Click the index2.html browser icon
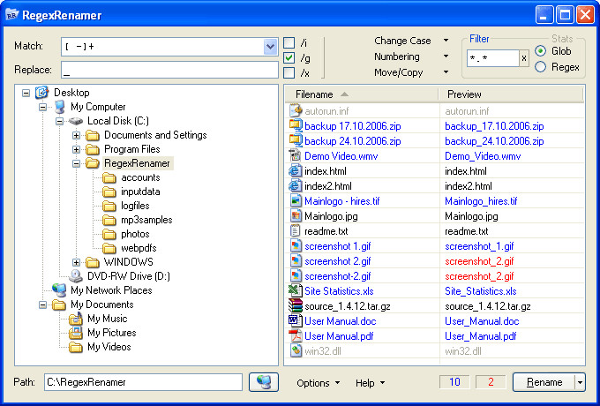 296,186
